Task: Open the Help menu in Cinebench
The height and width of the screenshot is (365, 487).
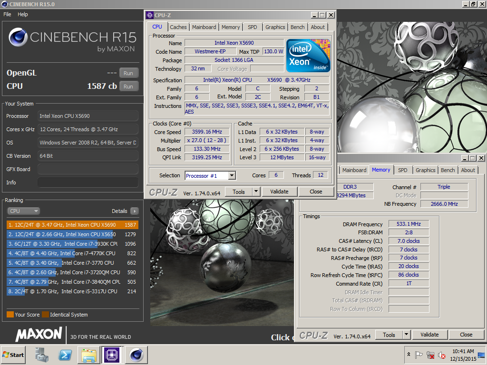Action: click(x=23, y=14)
